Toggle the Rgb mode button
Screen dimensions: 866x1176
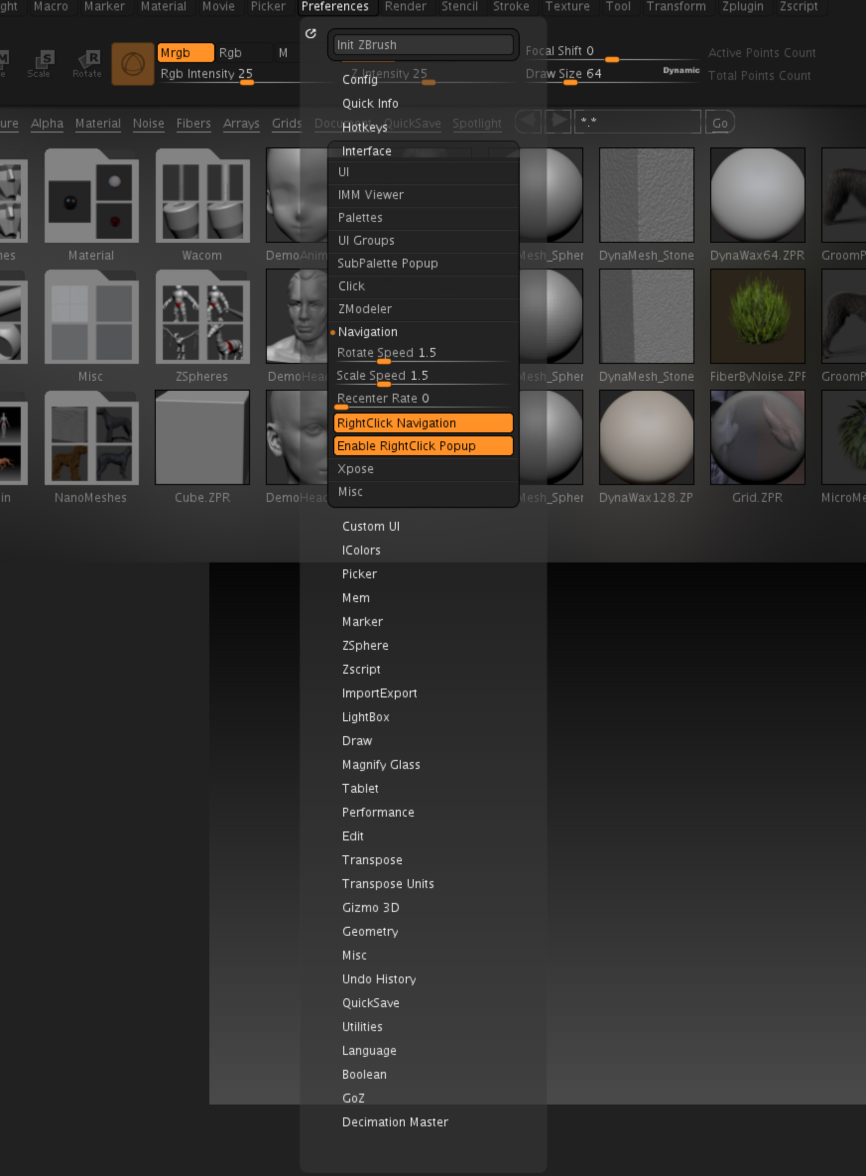tap(244, 53)
